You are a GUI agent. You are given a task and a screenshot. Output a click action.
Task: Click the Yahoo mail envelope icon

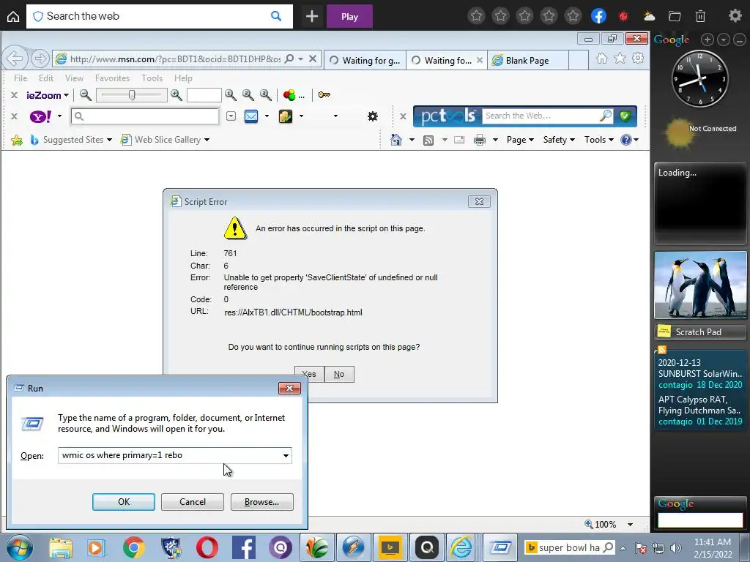coord(251,116)
